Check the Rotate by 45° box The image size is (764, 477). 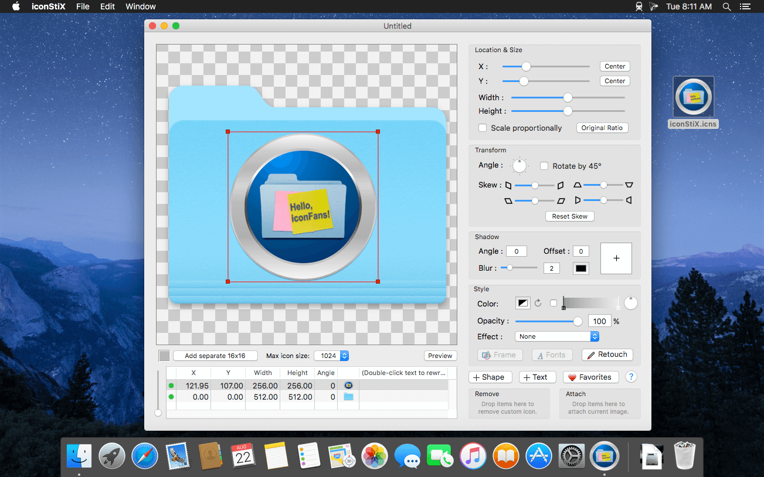[544, 166]
